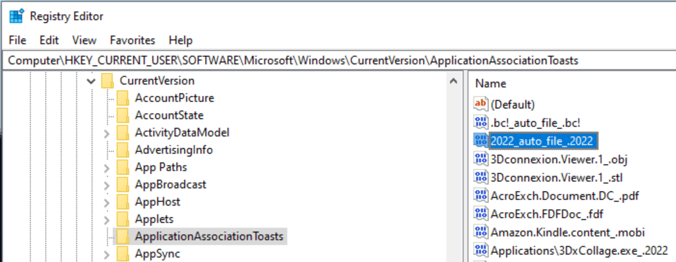Select the Amazon.Kindle.content_.mobi value name
676x262 pixels.
point(568,233)
